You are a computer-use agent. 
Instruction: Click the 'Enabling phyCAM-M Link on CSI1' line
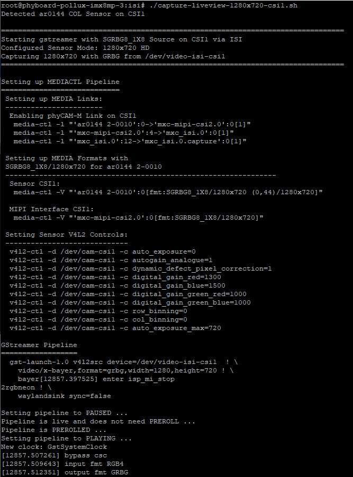(x=73, y=116)
